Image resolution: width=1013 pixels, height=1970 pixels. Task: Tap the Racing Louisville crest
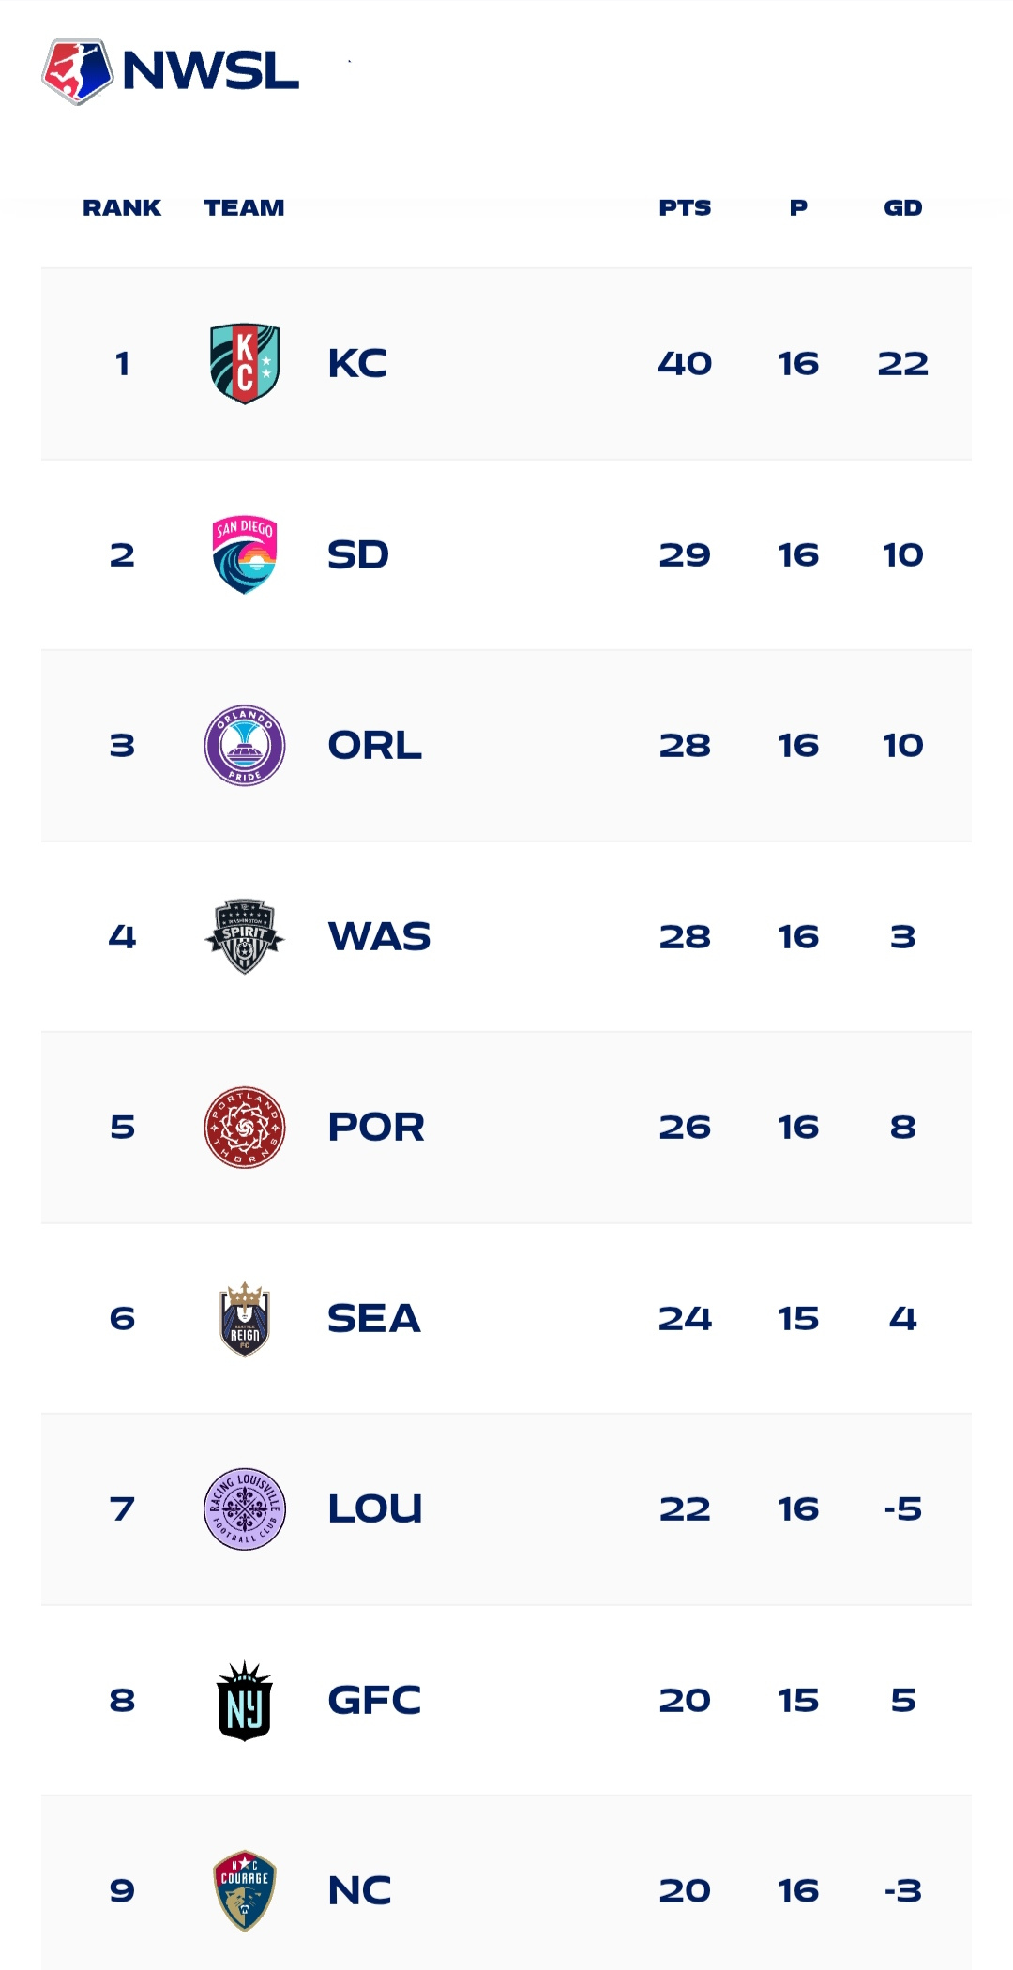coord(245,1508)
